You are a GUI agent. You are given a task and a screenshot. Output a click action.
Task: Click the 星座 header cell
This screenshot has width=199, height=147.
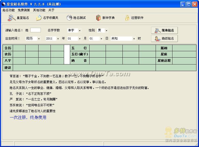click(x=164, y=54)
